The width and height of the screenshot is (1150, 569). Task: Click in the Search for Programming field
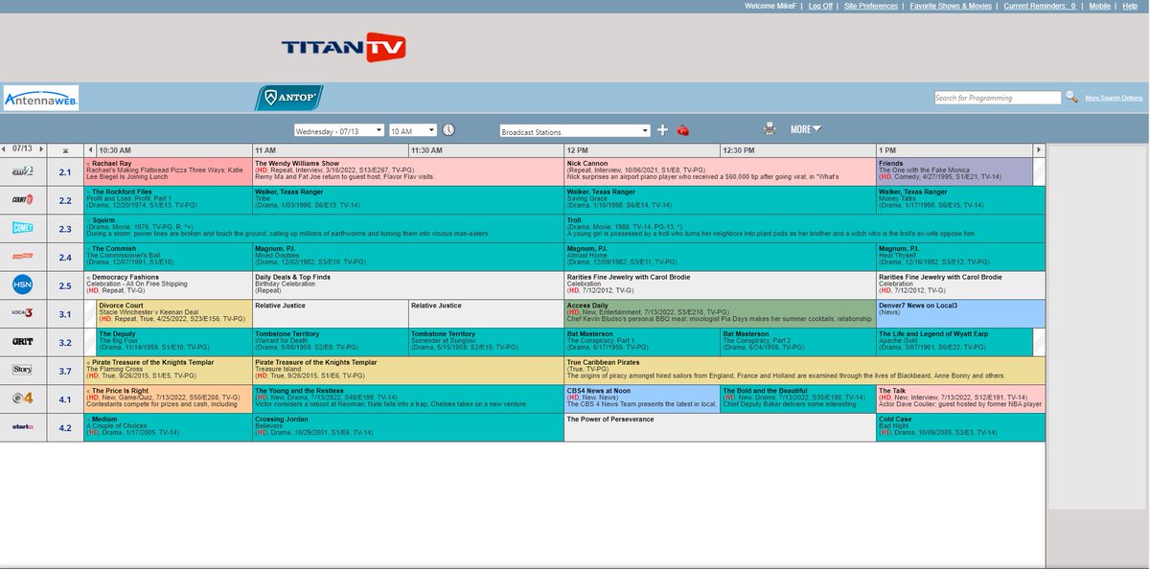point(998,98)
